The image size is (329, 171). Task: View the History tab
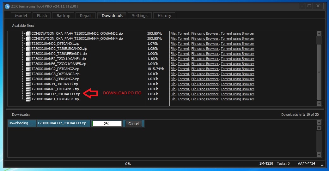pyautogui.click(x=164, y=15)
